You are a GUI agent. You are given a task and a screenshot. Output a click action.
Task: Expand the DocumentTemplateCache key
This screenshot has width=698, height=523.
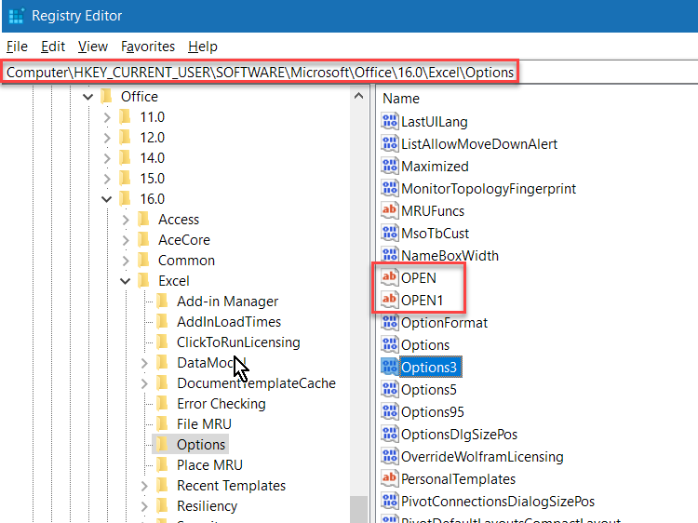click(144, 383)
